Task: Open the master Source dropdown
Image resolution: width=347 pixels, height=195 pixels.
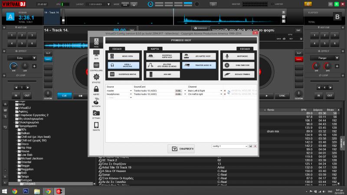Action: pyautogui.click(x=119, y=91)
